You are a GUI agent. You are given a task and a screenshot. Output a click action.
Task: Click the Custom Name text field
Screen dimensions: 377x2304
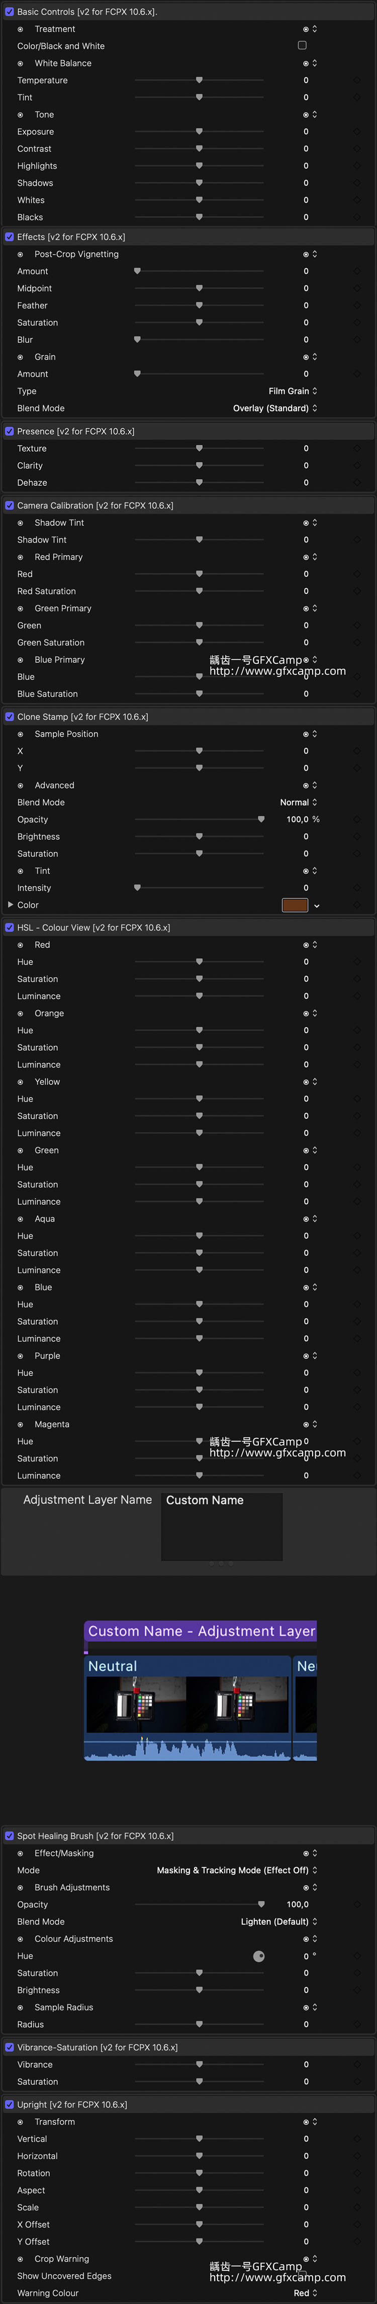pyautogui.click(x=222, y=1526)
